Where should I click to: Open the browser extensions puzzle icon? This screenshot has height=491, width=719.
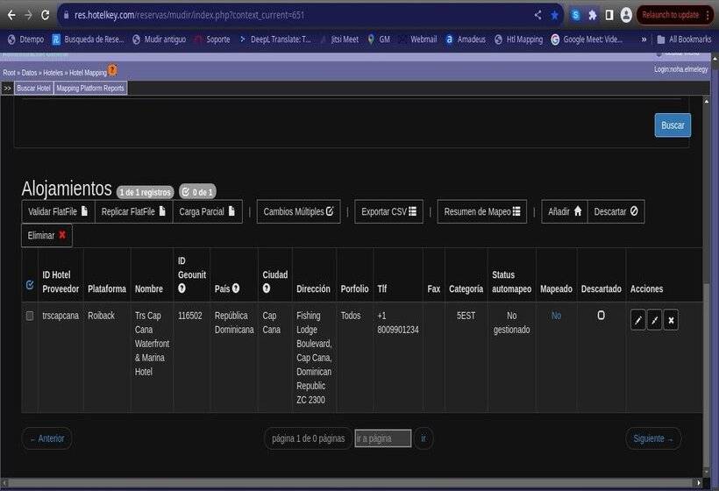click(593, 15)
